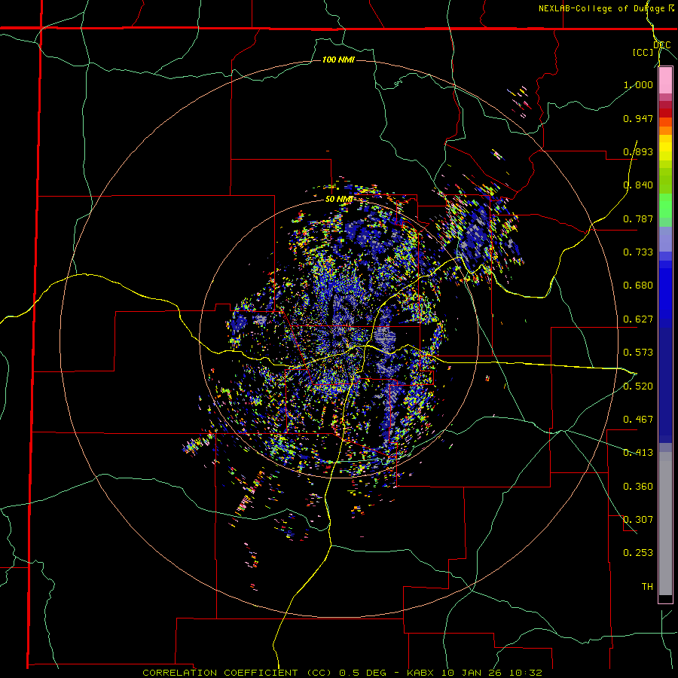Select the 0.680 legend value
Screen dimensions: 678x678
(x=638, y=286)
